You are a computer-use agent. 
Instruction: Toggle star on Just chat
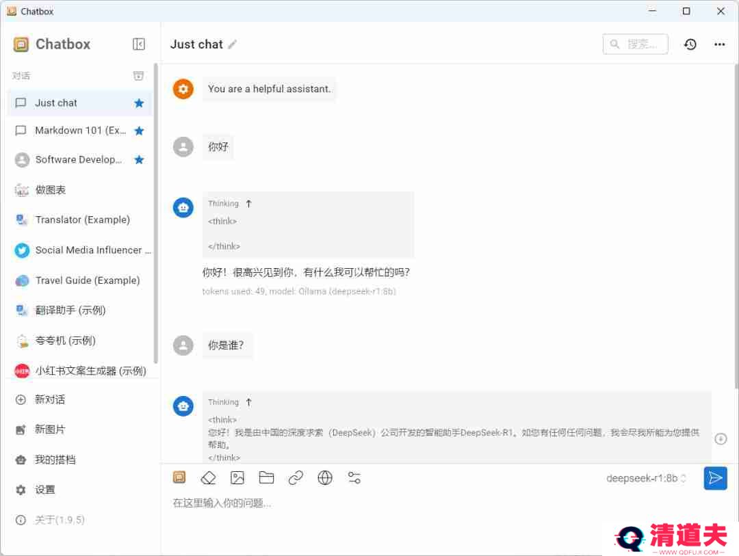139,103
